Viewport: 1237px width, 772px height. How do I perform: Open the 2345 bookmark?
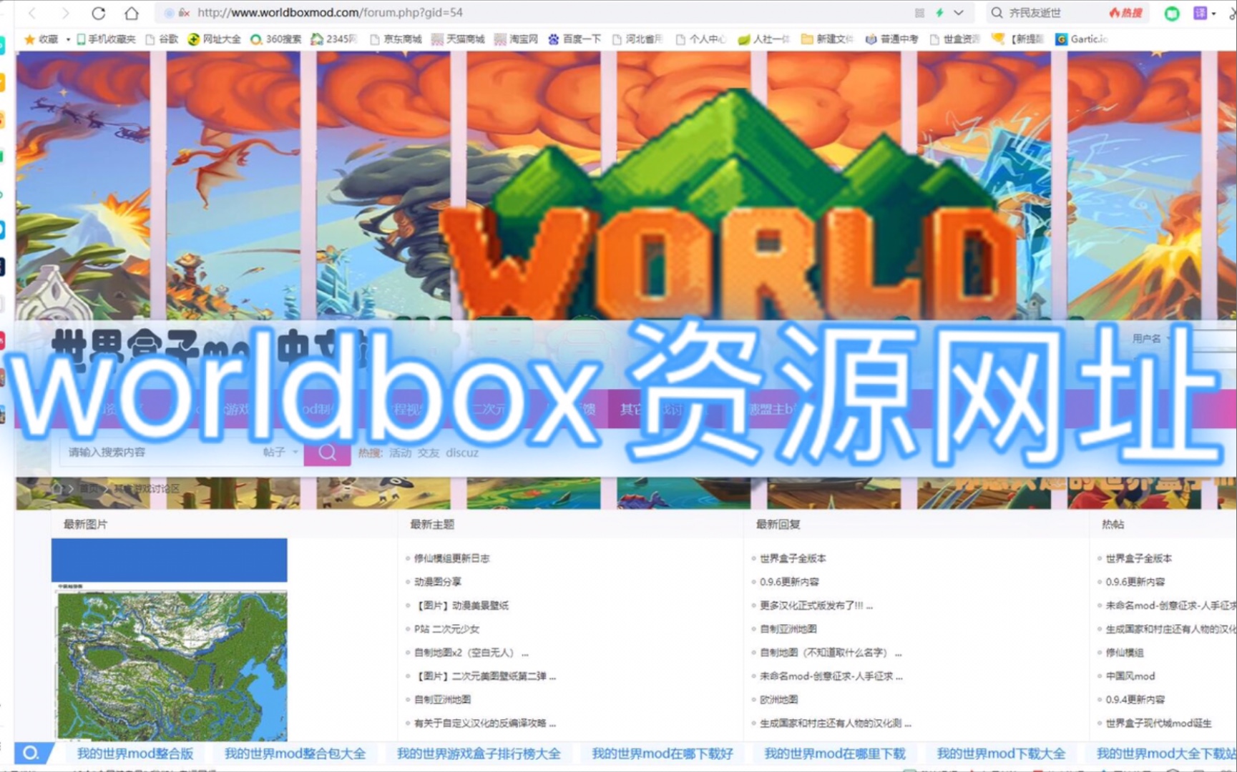pyautogui.click(x=333, y=39)
